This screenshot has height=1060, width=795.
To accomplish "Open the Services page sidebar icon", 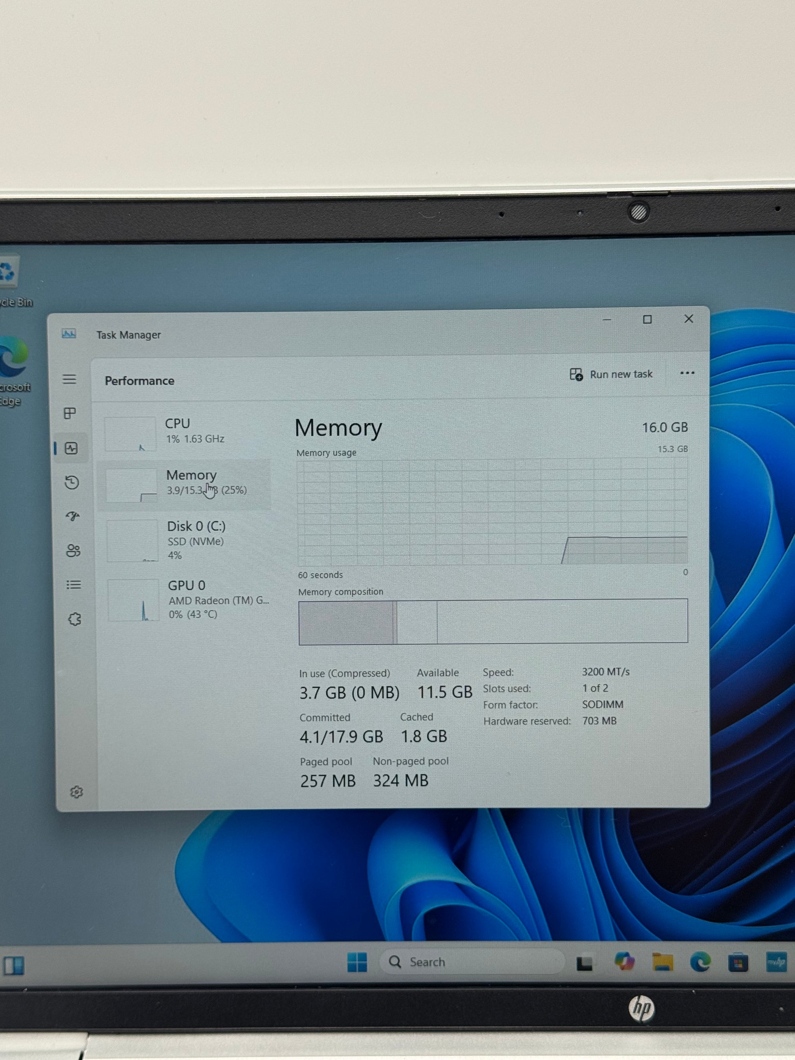I will coord(74,619).
